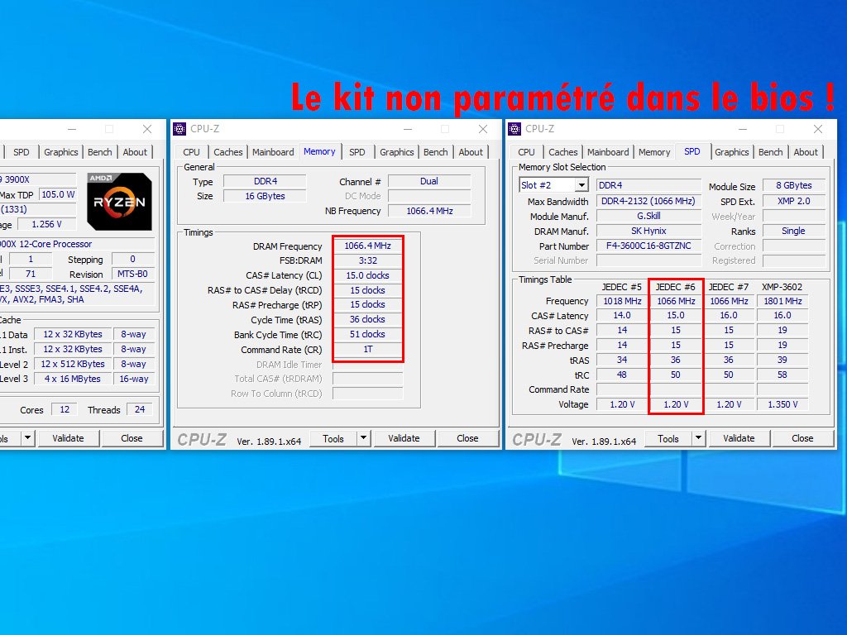Viewport: 847px width, 635px height.
Task: Click the NB Frequency value field
Action: click(429, 211)
